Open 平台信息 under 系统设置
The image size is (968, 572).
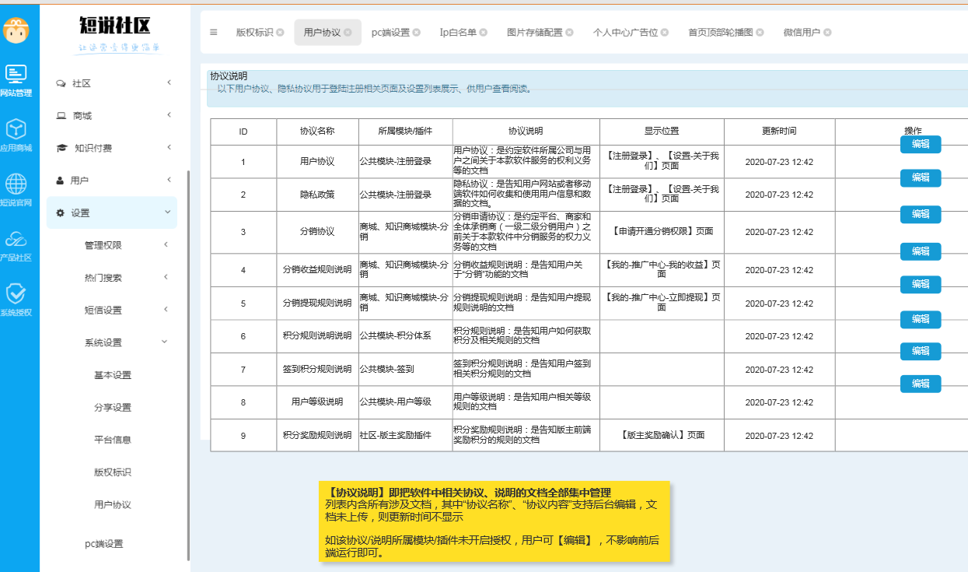pyautogui.click(x=113, y=440)
